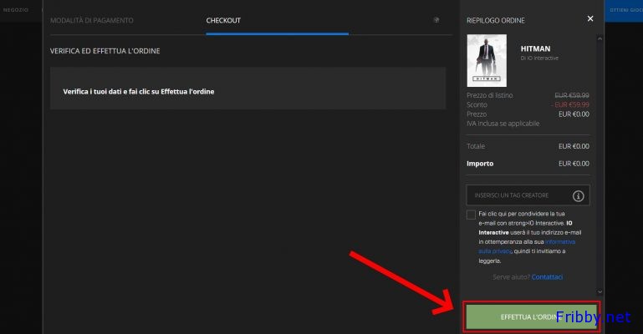The width and height of the screenshot is (643, 334).
Task: Close the checkout dialog with the X
Action: 590,18
